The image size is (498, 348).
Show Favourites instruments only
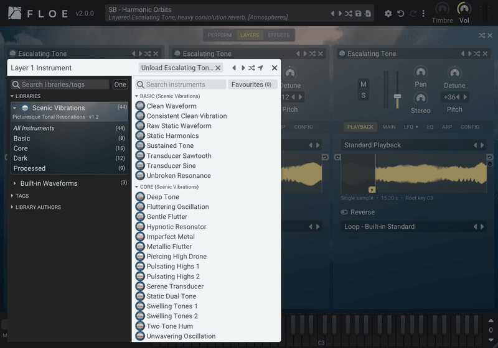tap(252, 85)
